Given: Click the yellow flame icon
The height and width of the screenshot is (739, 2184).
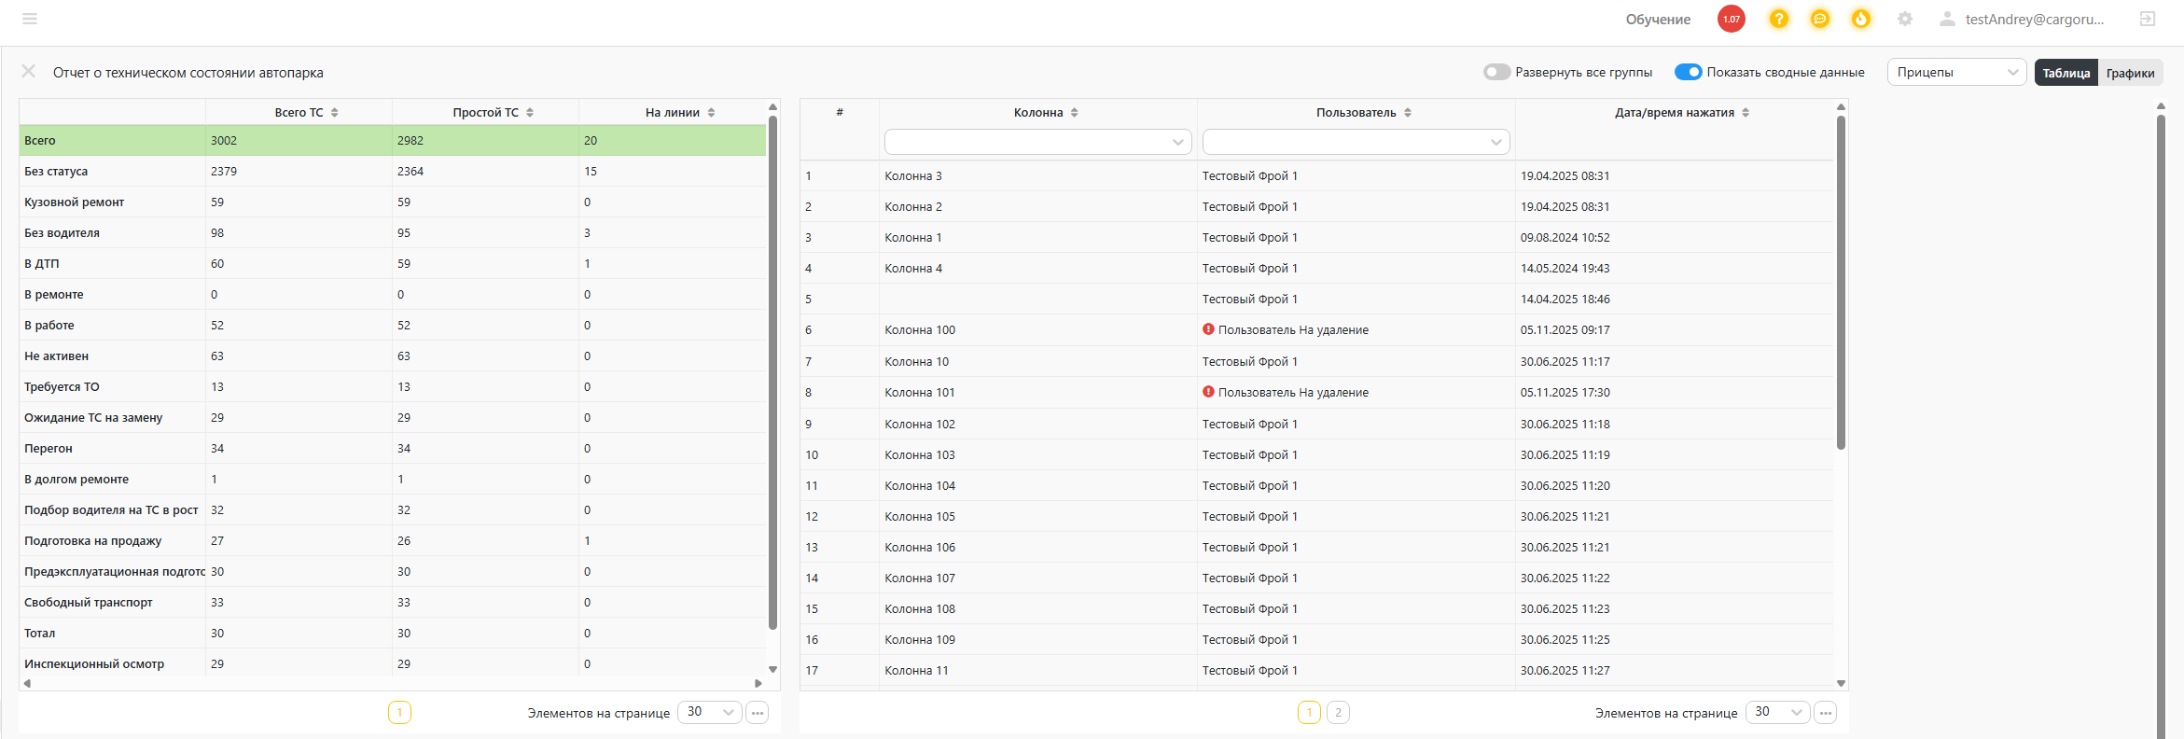Looking at the screenshot, I should click(1861, 19).
